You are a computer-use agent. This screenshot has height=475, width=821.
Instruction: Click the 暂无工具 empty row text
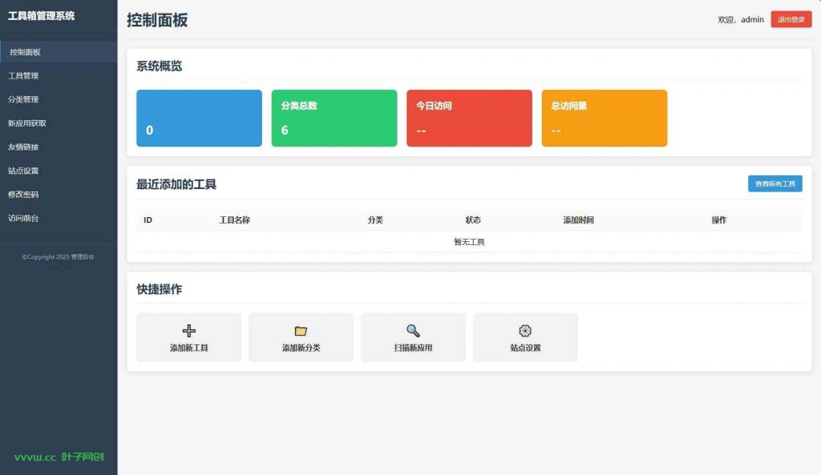coord(469,242)
